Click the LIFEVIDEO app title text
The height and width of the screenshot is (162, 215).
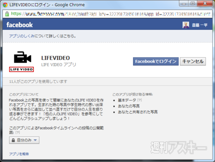pos(56,58)
